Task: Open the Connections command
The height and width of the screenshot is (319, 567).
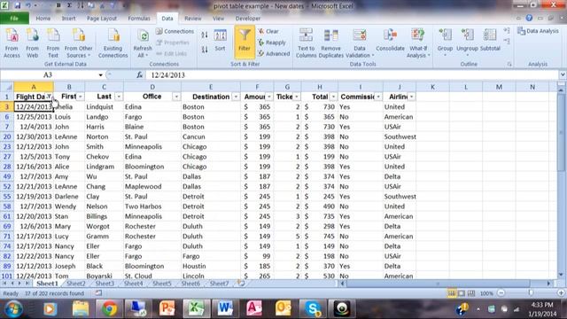Action: pos(175,32)
